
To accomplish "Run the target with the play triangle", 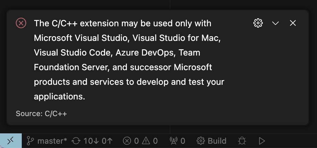I will tap(262, 141).
